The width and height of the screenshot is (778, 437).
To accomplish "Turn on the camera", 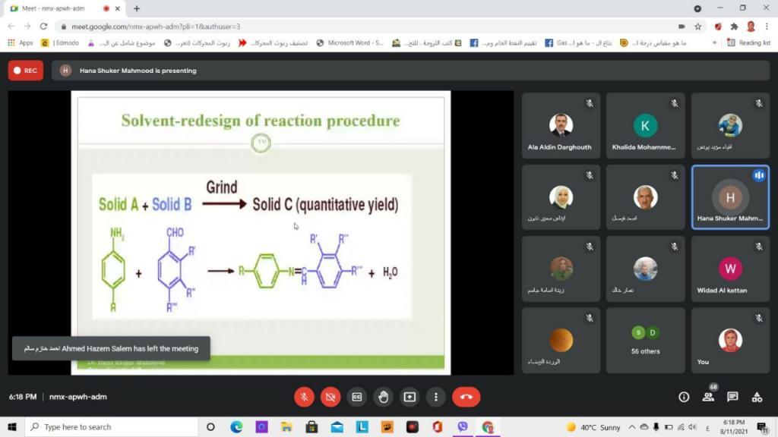I will pyautogui.click(x=330, y=397).
